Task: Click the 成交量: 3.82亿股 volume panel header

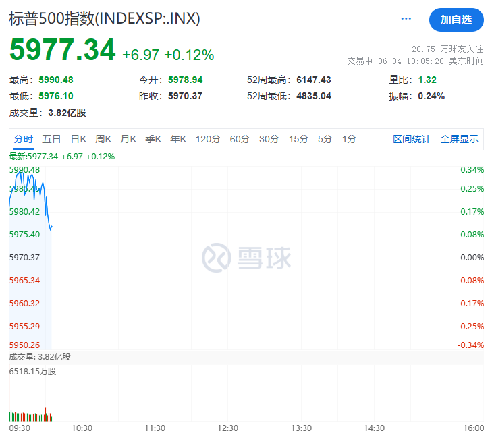Action: point(40,357)
